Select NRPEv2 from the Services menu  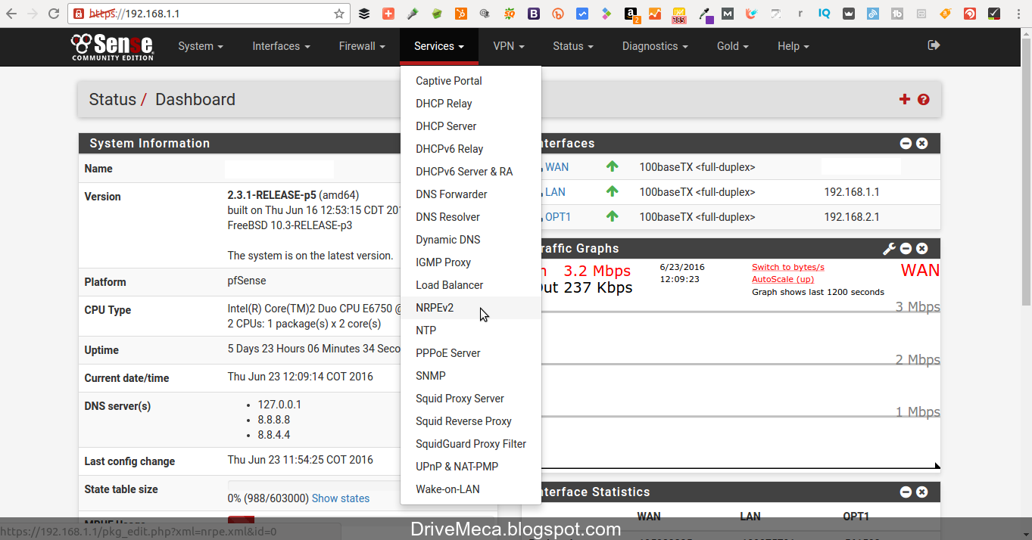coord(435,307)
